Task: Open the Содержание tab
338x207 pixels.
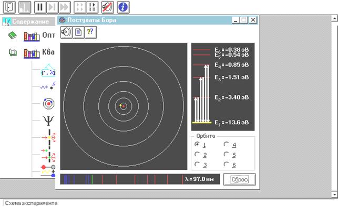Action: [x=29, y=21]
